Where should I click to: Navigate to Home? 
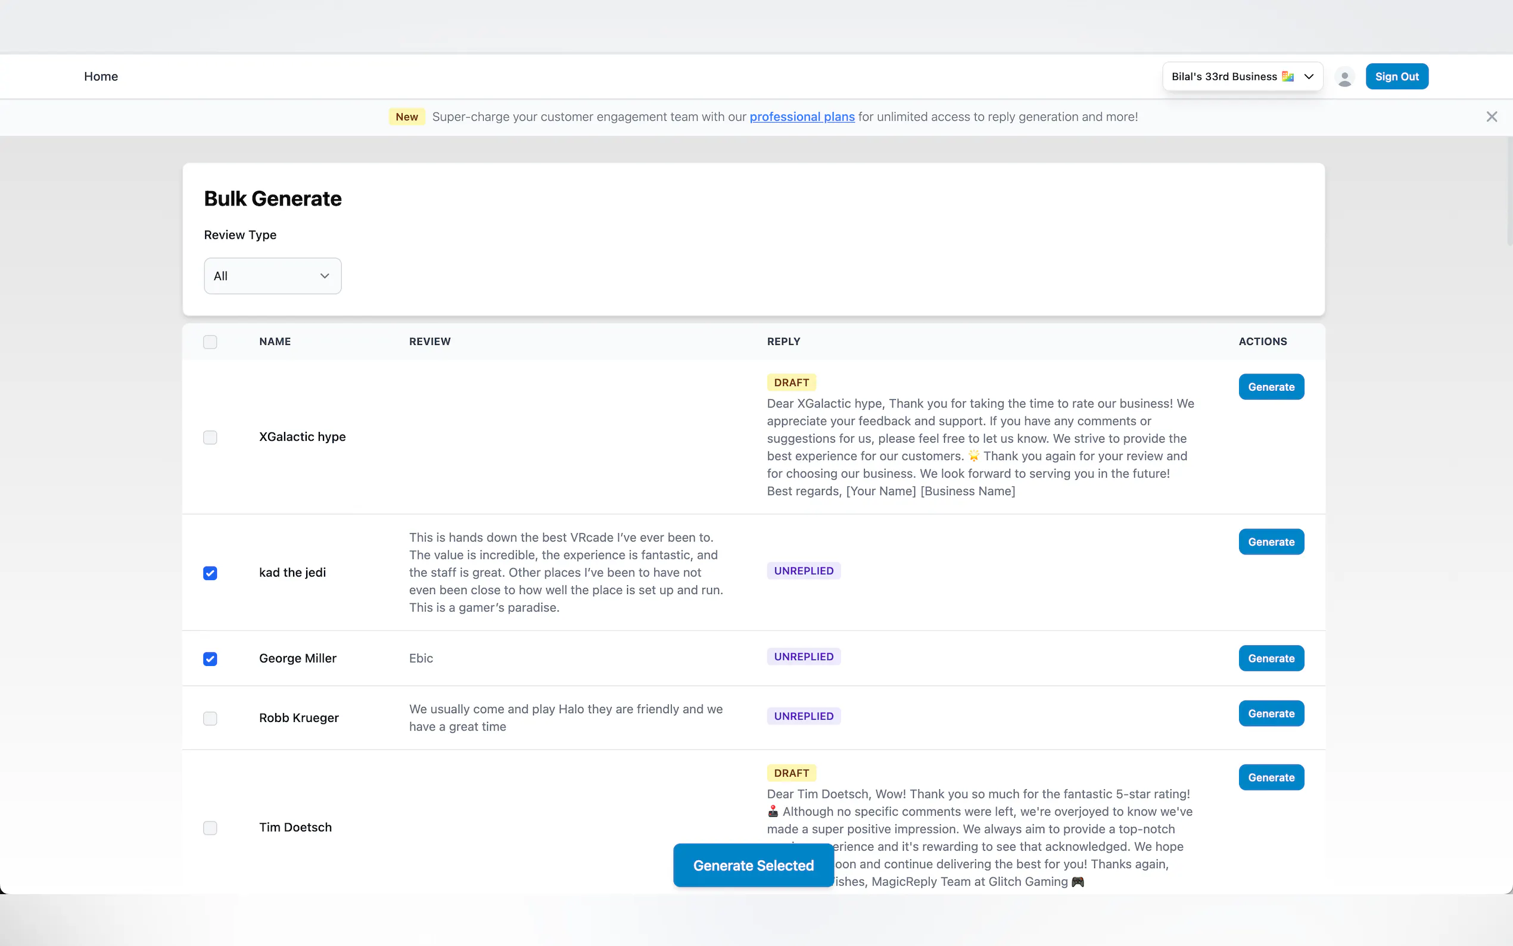pyautogui.click(x=101, y=76)
